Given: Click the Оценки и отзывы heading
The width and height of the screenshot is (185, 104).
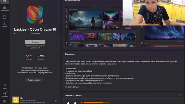Looking at the screenshot, I should [73, 96].
